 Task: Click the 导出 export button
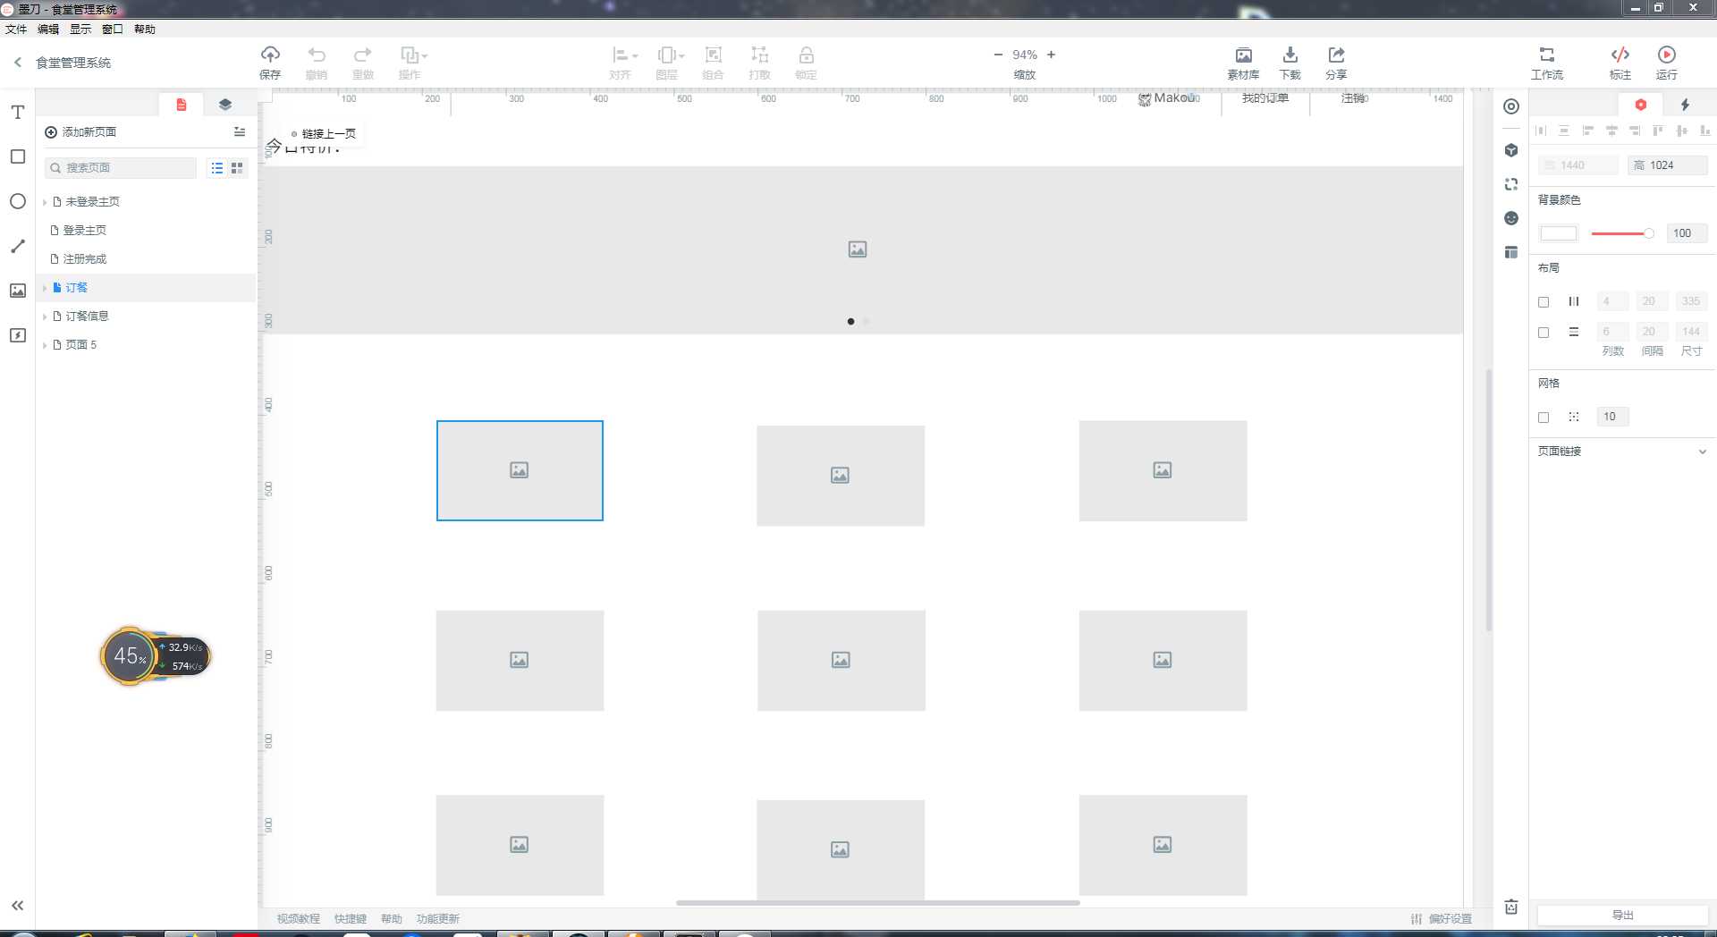pos(1622,915)
